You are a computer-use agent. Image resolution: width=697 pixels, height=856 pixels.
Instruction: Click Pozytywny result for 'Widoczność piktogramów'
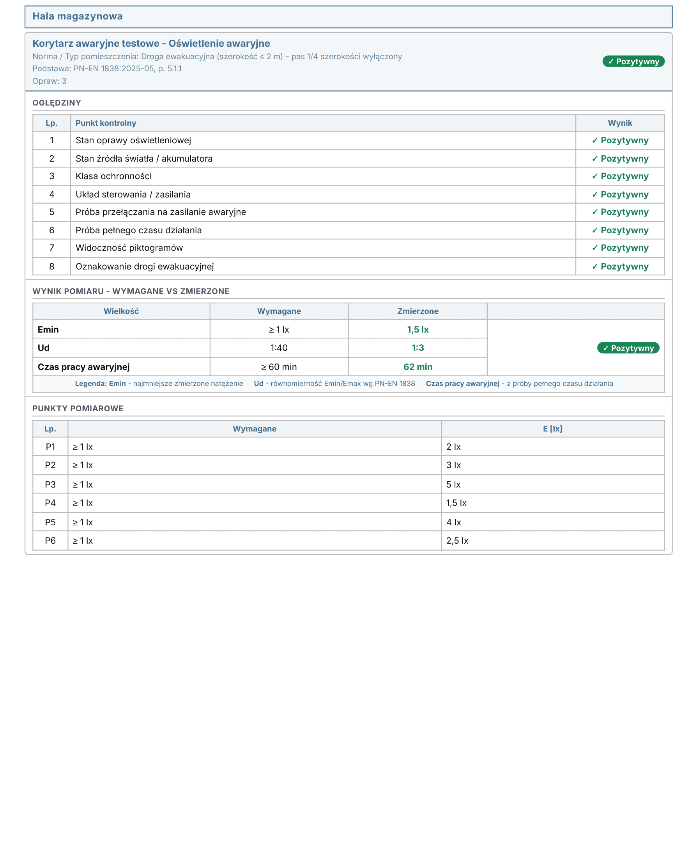pyautogui.click(x=620, y=248)
